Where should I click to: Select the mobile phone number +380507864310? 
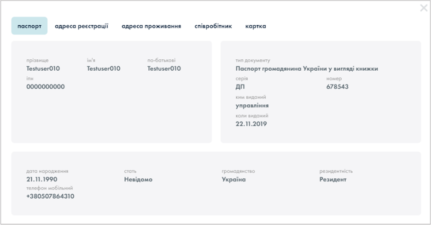pyautogui.click(x=50, y=197)
